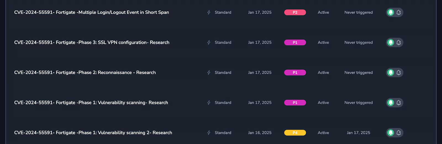
Task: Open Phase 2: Reconnaissance - Research rule
Action: tap(85, 73)
